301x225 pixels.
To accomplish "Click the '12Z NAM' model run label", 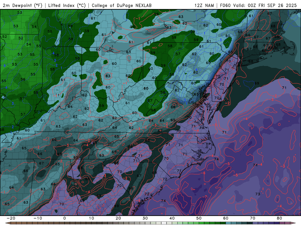I will pyautogui.click(x=204, y=5).
